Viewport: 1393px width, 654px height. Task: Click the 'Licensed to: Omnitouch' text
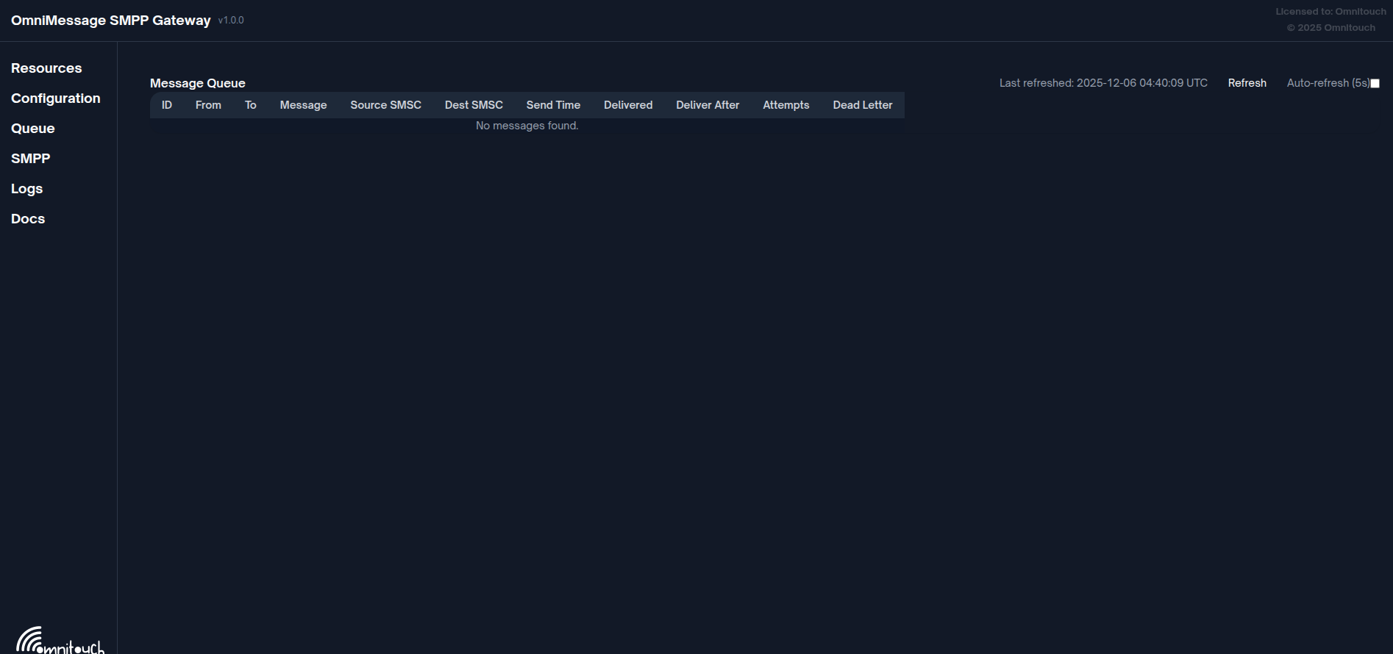click(x=1330, y=12)
